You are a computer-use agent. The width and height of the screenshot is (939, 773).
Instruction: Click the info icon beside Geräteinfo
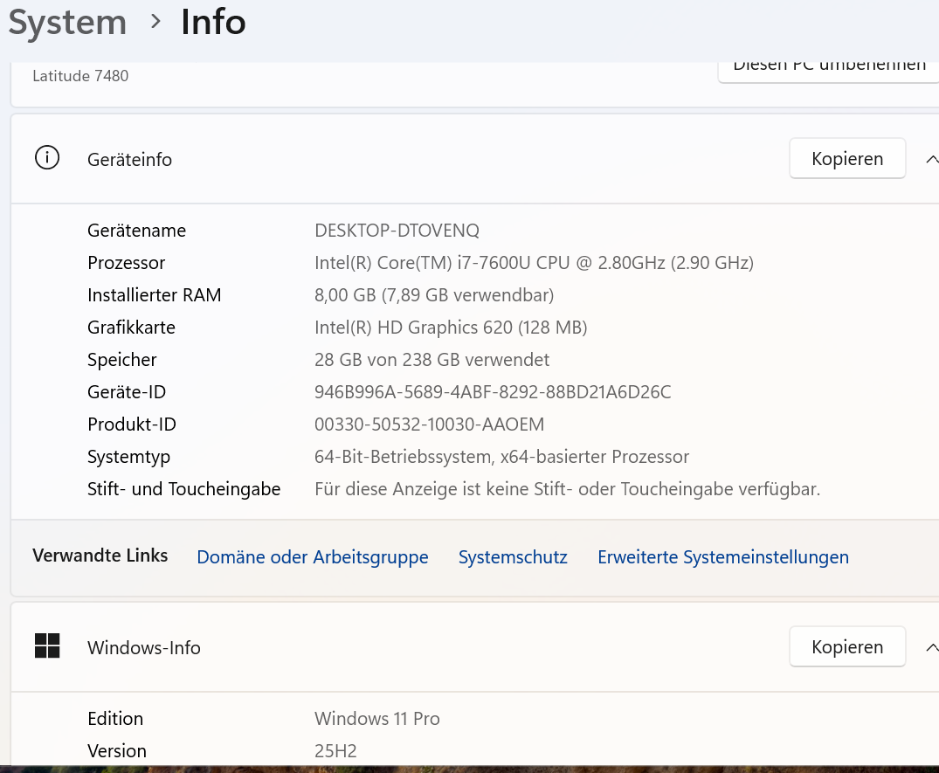click(x=47, y=158)
